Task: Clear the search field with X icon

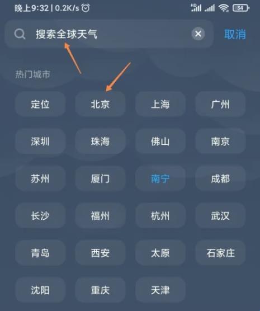Action: point(198,34)
